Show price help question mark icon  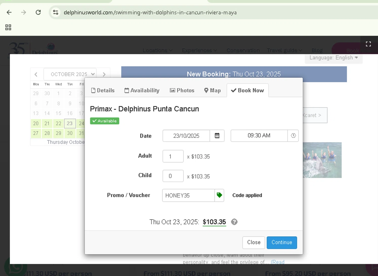[234, 222]
